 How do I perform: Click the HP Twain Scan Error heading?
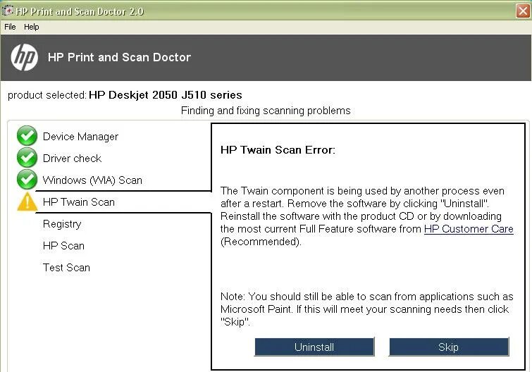tap(278, 150)
